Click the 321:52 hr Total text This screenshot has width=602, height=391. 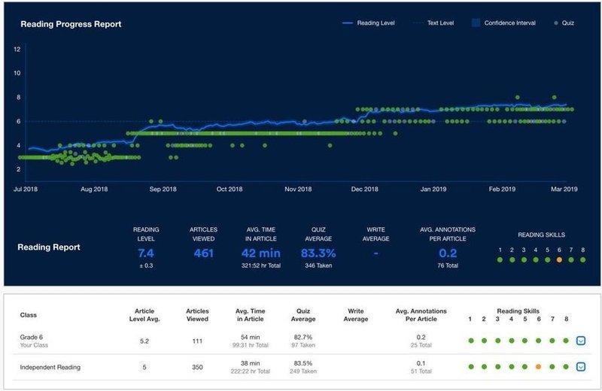pos(261,265)
